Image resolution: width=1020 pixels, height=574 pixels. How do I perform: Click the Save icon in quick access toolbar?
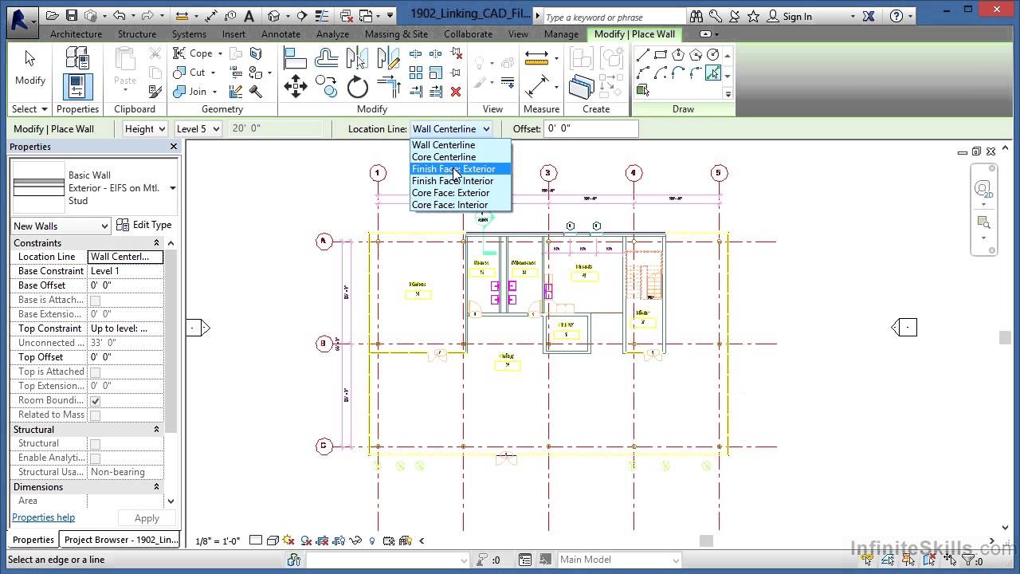pyautogui.click(x=72, y=15)
